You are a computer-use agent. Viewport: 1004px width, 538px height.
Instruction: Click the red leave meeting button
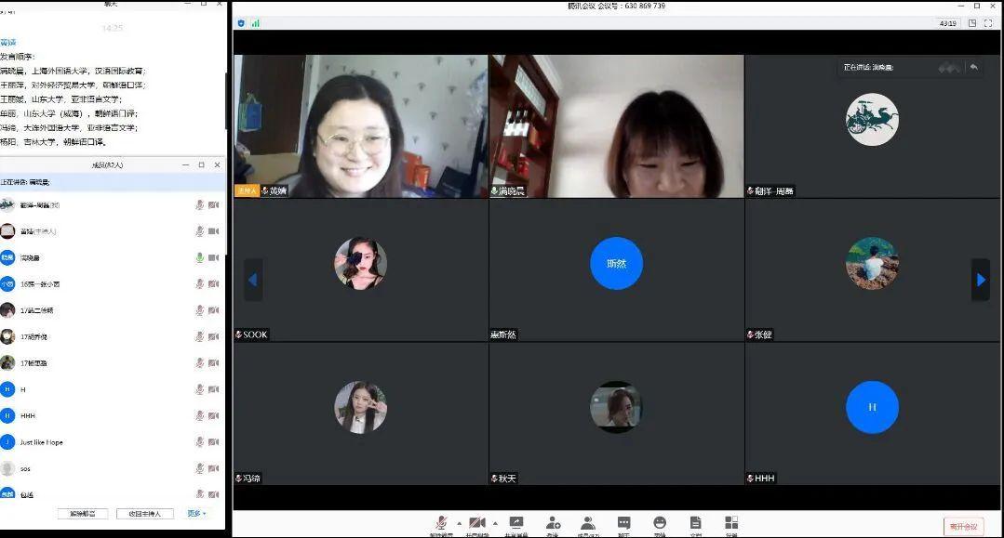tap(963, 526)
